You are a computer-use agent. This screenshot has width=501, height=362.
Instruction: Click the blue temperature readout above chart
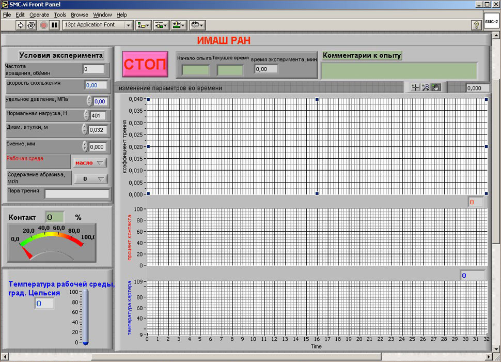(472, 275)
